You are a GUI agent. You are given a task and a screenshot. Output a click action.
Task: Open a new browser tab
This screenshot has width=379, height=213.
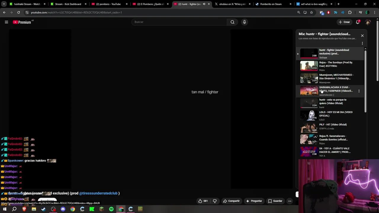(x=338, y=4)
